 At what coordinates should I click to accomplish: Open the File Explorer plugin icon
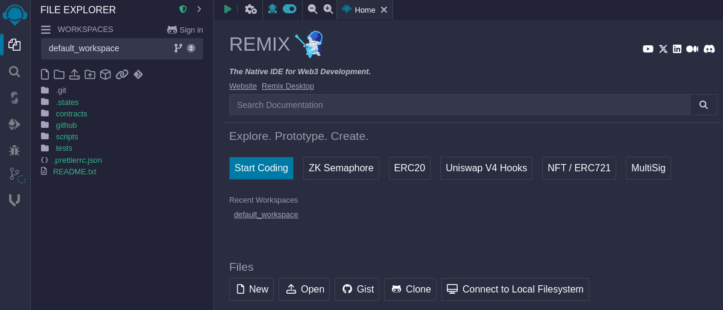[14, 45]
